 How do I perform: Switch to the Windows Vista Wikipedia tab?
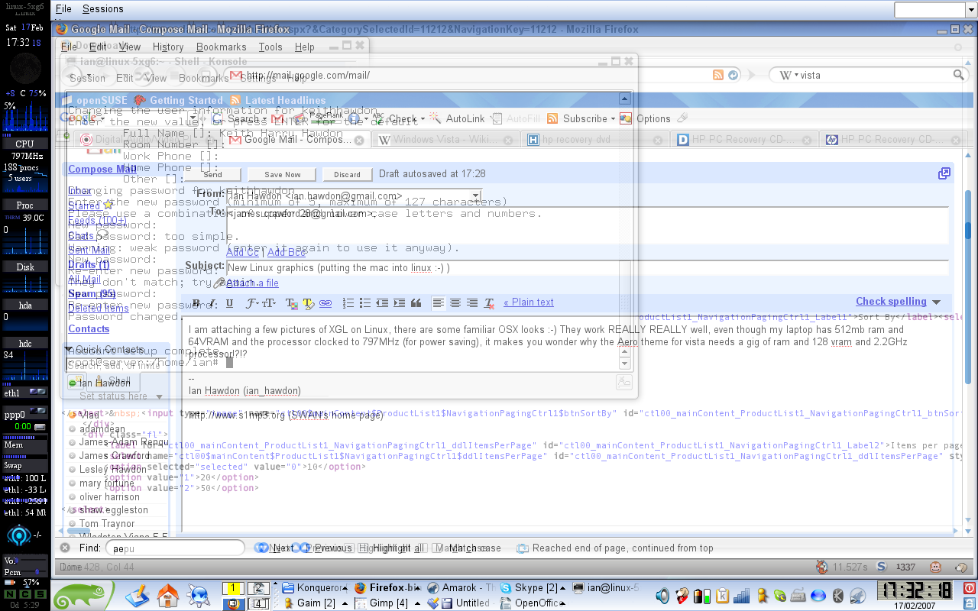tap(445, 140)
